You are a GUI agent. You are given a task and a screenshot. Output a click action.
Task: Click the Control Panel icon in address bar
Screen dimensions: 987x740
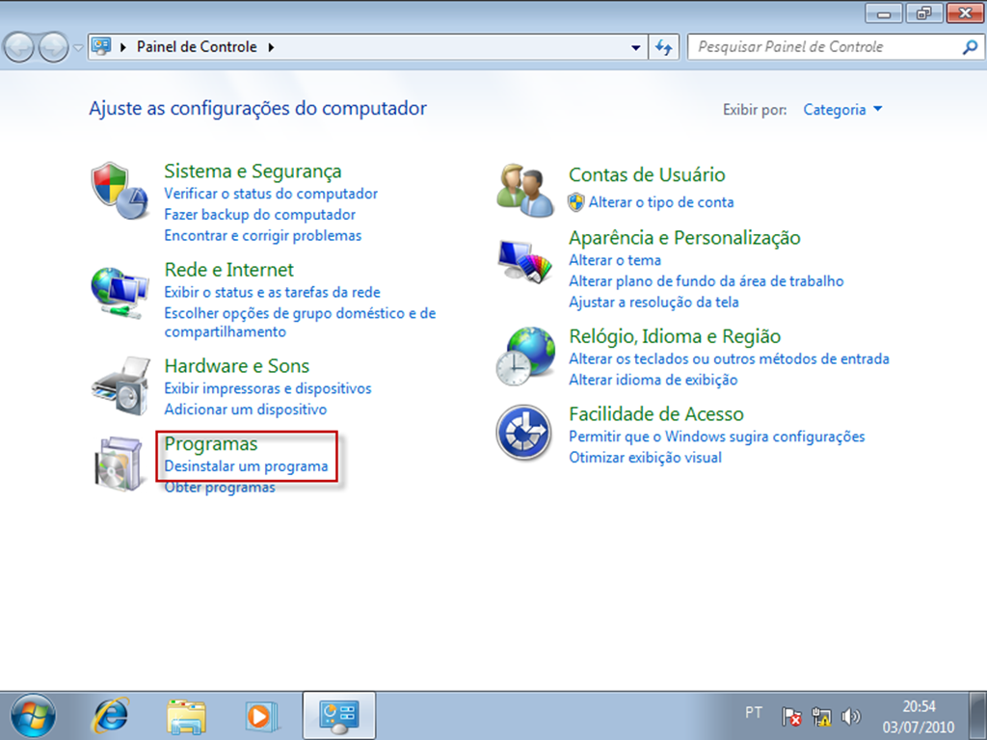click(x=101, y=46)
